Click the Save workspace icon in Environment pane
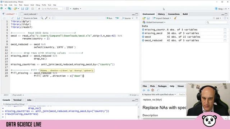 (148, 18)
